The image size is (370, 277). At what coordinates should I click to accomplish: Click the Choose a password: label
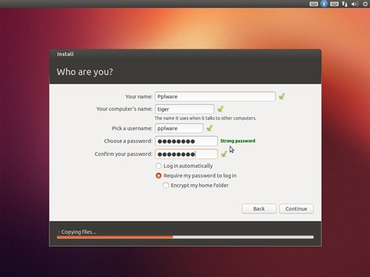(128, 141)
